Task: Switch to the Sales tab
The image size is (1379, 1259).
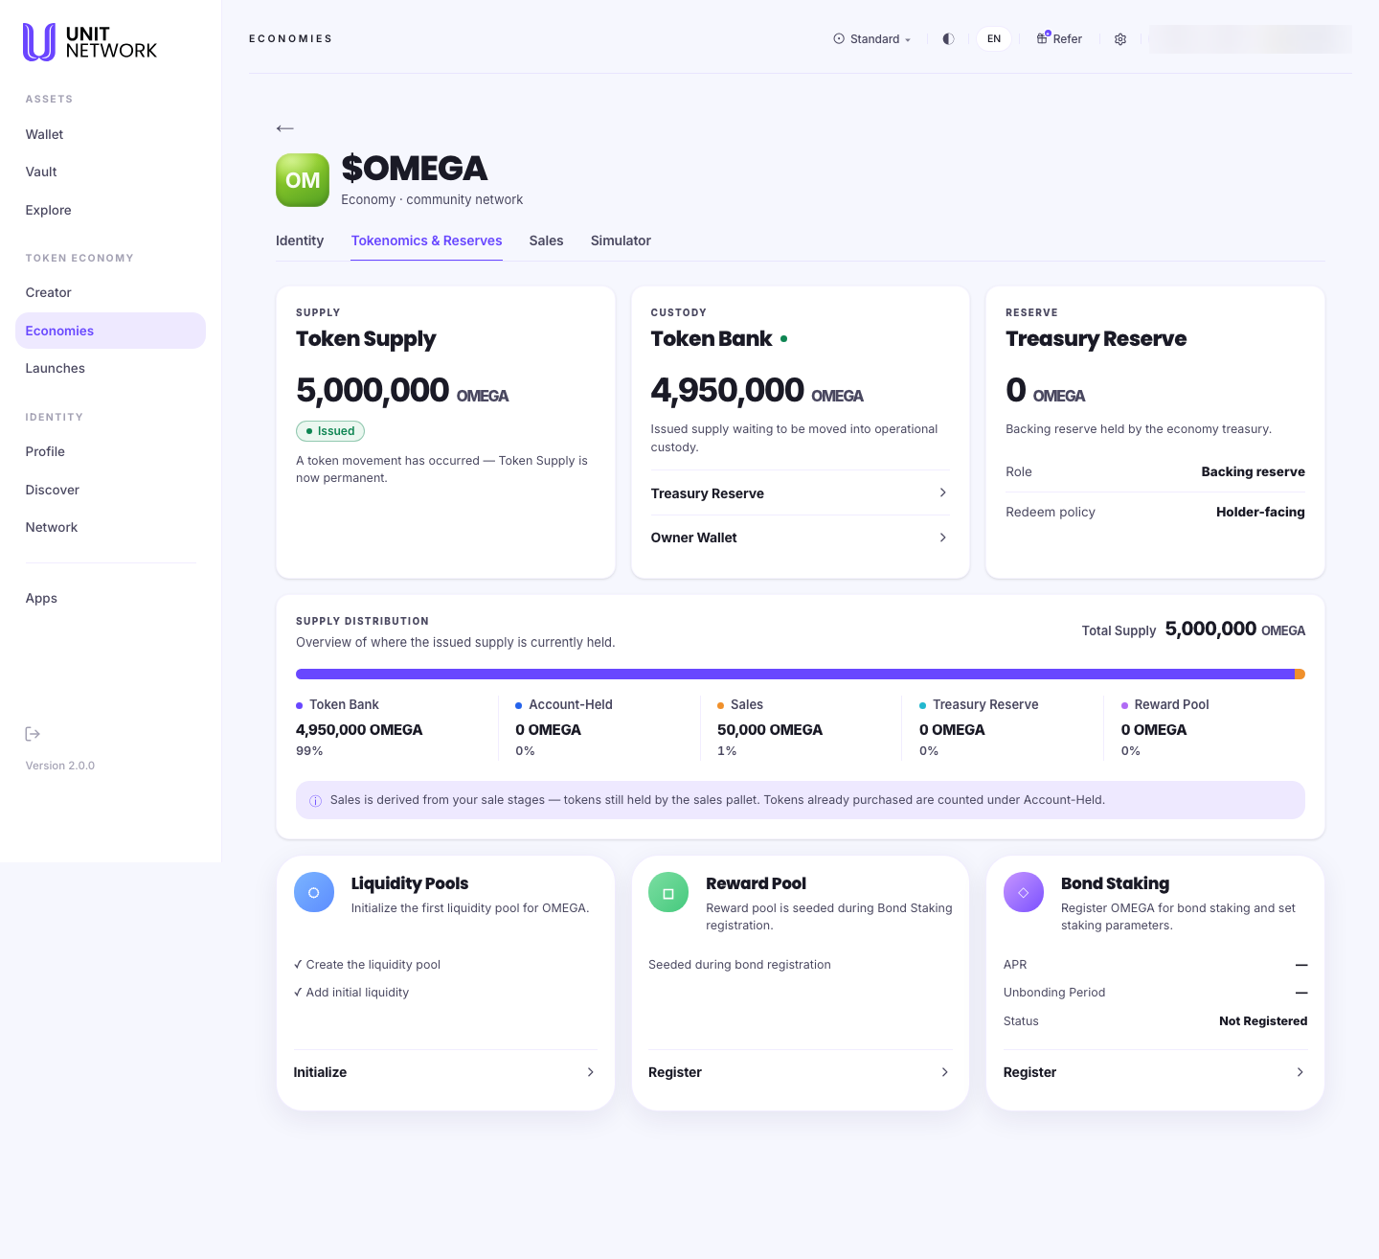Action: click(x=546, y=240)
